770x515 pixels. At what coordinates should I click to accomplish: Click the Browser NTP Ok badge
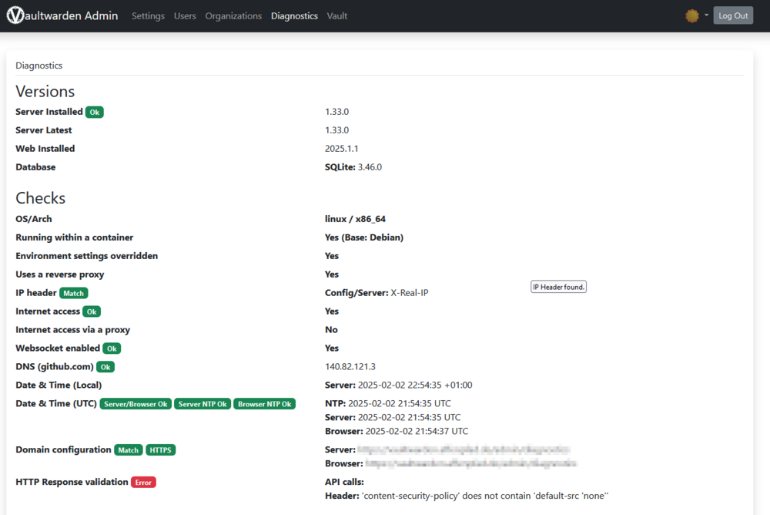[x=264, y=404]
